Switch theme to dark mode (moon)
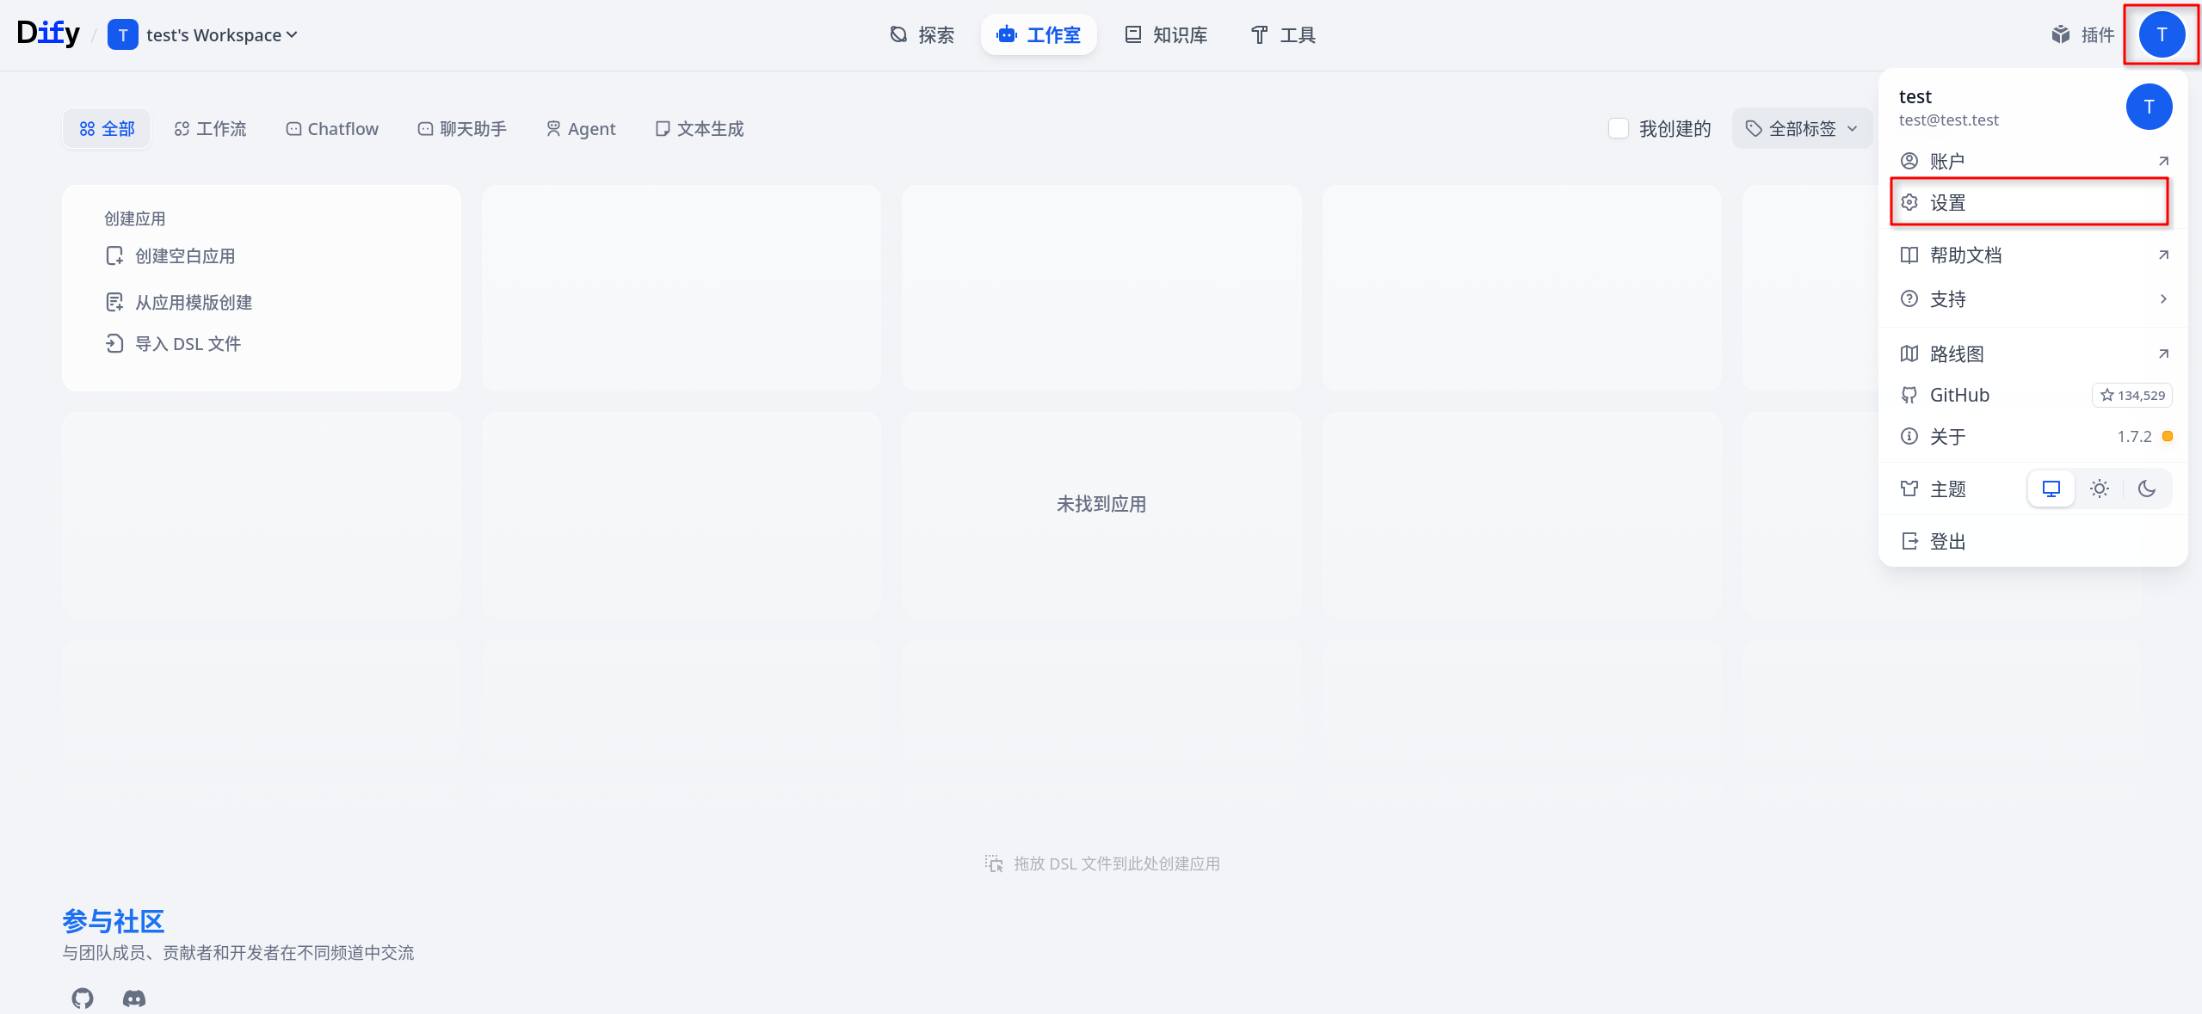The width and height of the screenshot is (2202, 1014). (x=2146, y=489)
